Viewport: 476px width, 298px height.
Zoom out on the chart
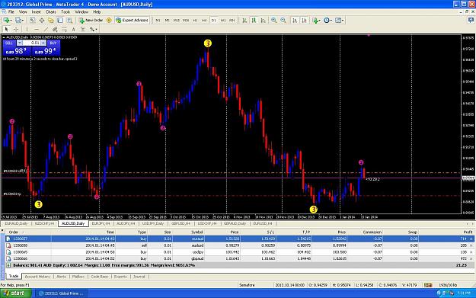283,21
